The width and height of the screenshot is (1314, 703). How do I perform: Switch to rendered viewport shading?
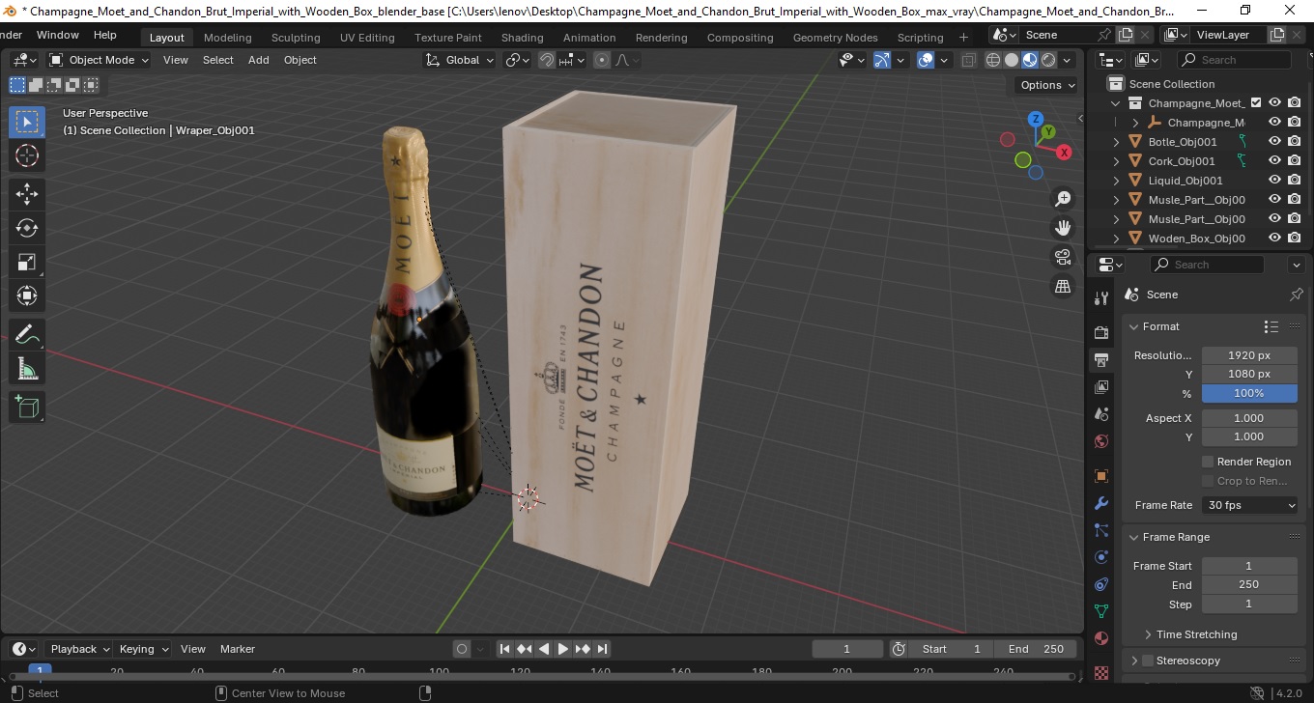tap(1048, 60)
